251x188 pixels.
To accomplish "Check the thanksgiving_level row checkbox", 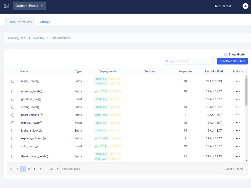I will click(x=13, y=156).
